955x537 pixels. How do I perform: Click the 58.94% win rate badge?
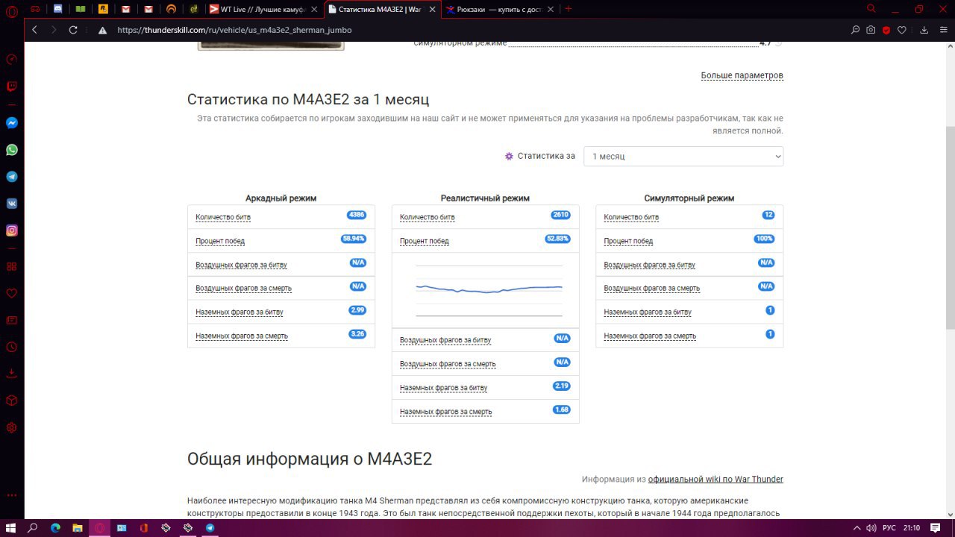point(354,239)
